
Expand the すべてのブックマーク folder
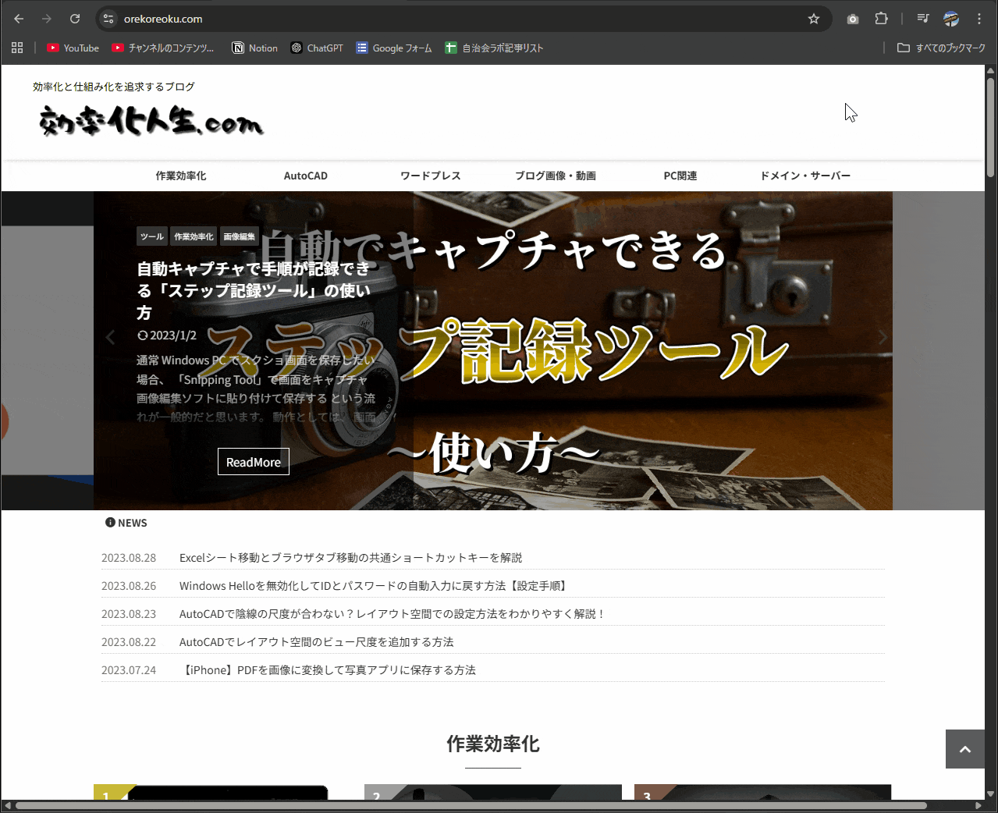941,48
